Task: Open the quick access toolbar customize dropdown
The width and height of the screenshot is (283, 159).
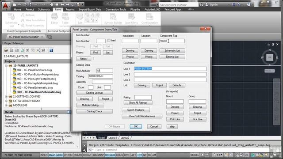Action: 83,4
